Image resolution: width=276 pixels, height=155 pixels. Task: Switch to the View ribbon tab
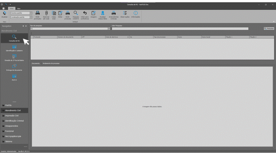(x=18, y=8)
